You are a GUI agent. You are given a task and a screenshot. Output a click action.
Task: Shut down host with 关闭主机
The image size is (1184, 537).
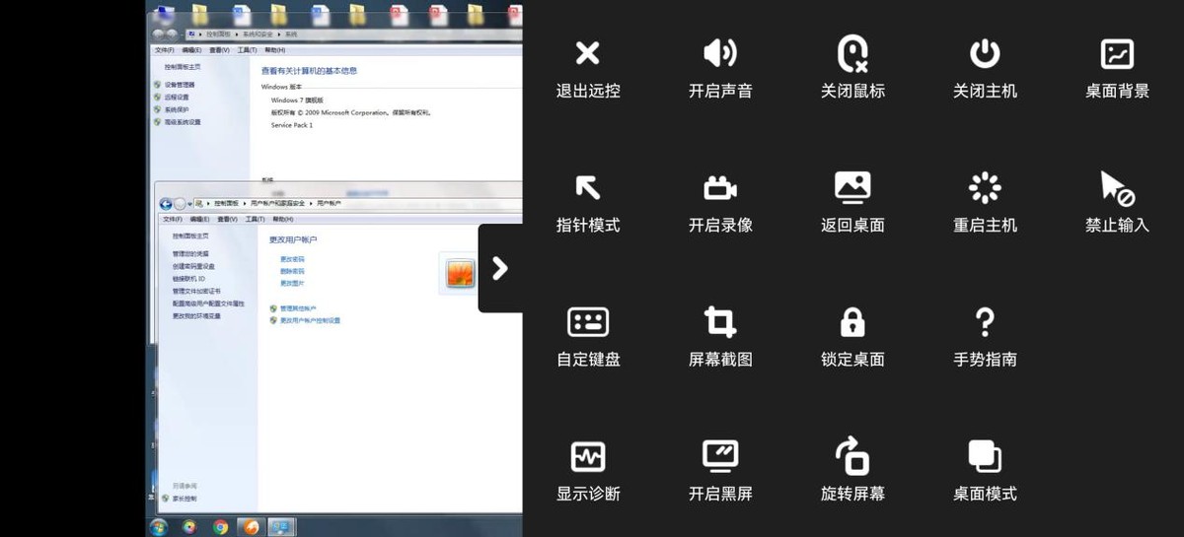[x=985, y=70]
